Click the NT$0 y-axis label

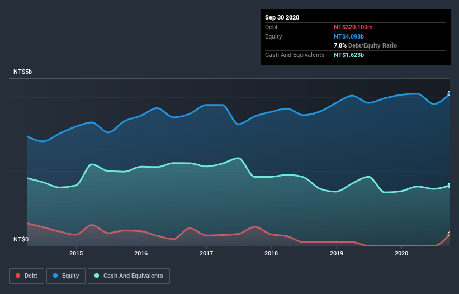click(x=21, y=239)
